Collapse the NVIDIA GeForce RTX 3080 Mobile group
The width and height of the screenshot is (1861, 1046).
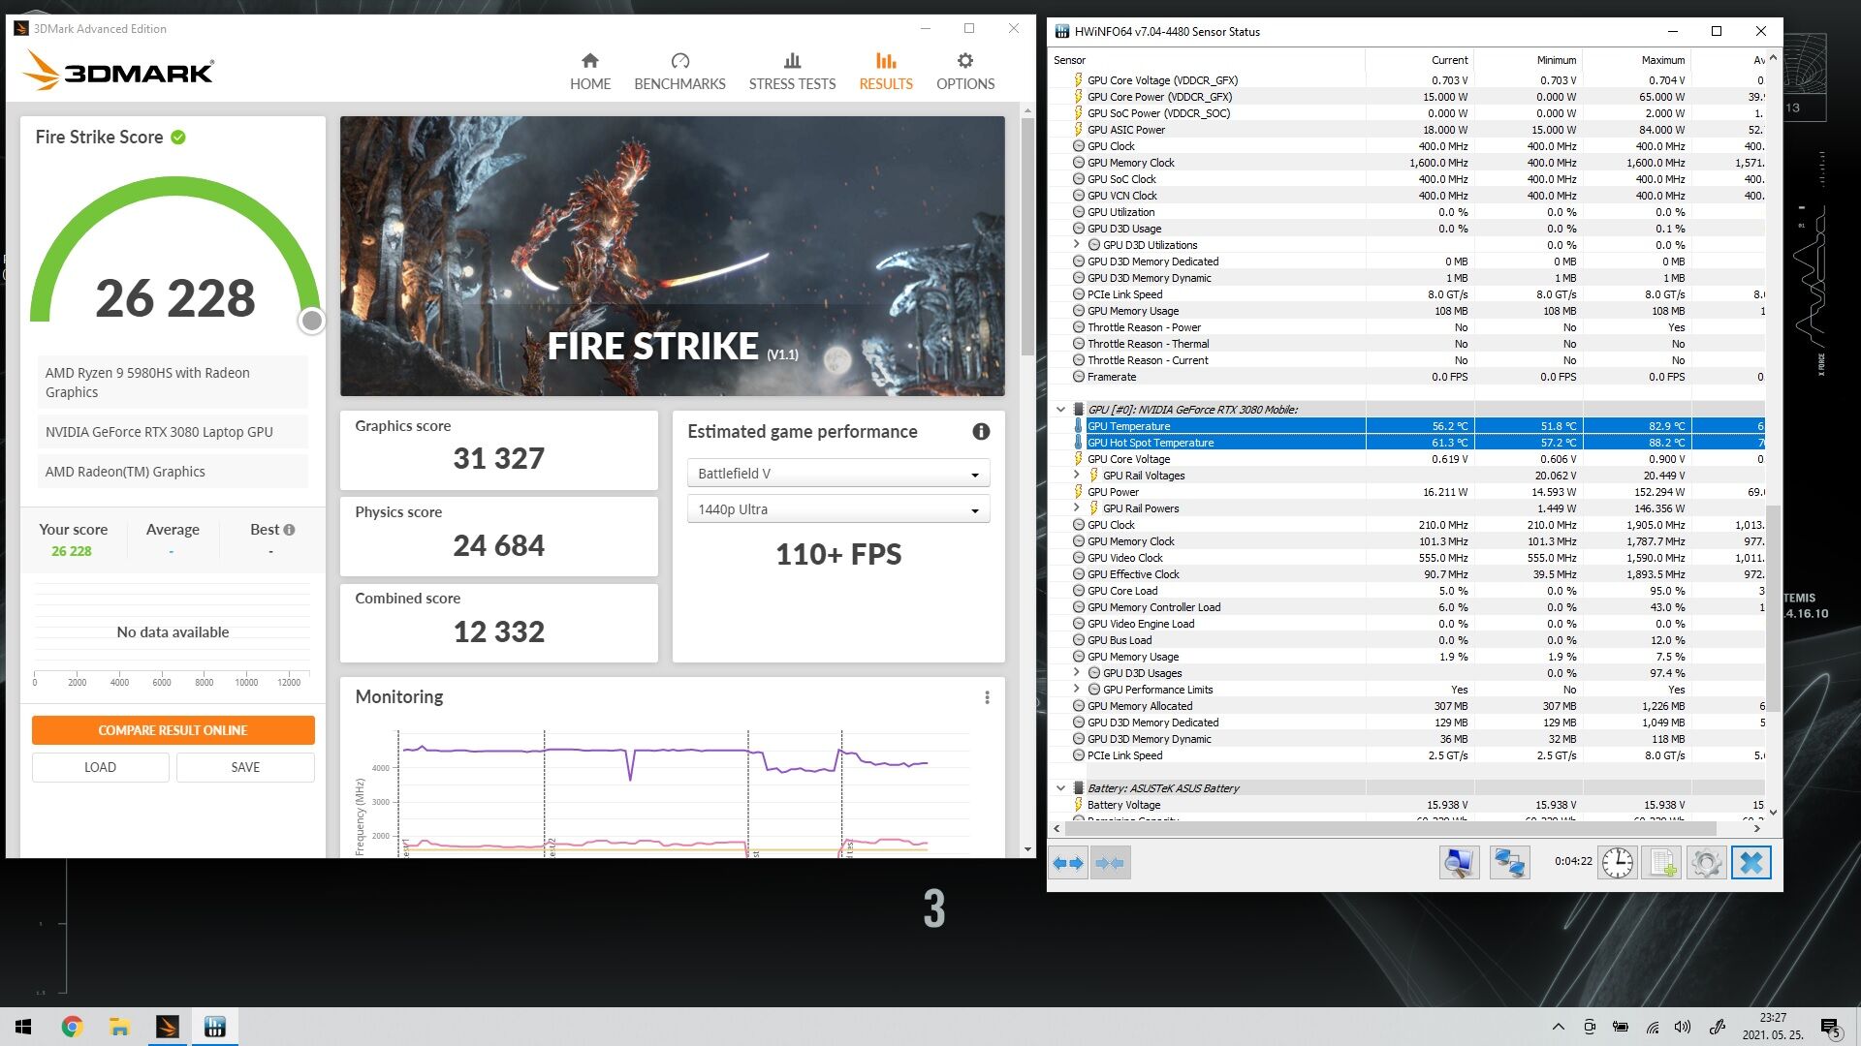[1060, 410]
